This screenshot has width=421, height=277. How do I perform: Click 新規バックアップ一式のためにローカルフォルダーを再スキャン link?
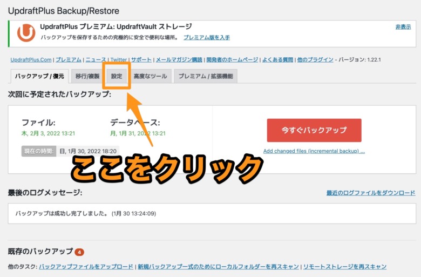218,267
